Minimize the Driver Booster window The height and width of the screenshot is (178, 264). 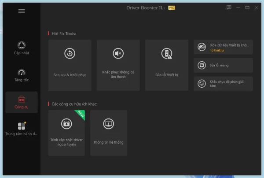tap(238, 7)
